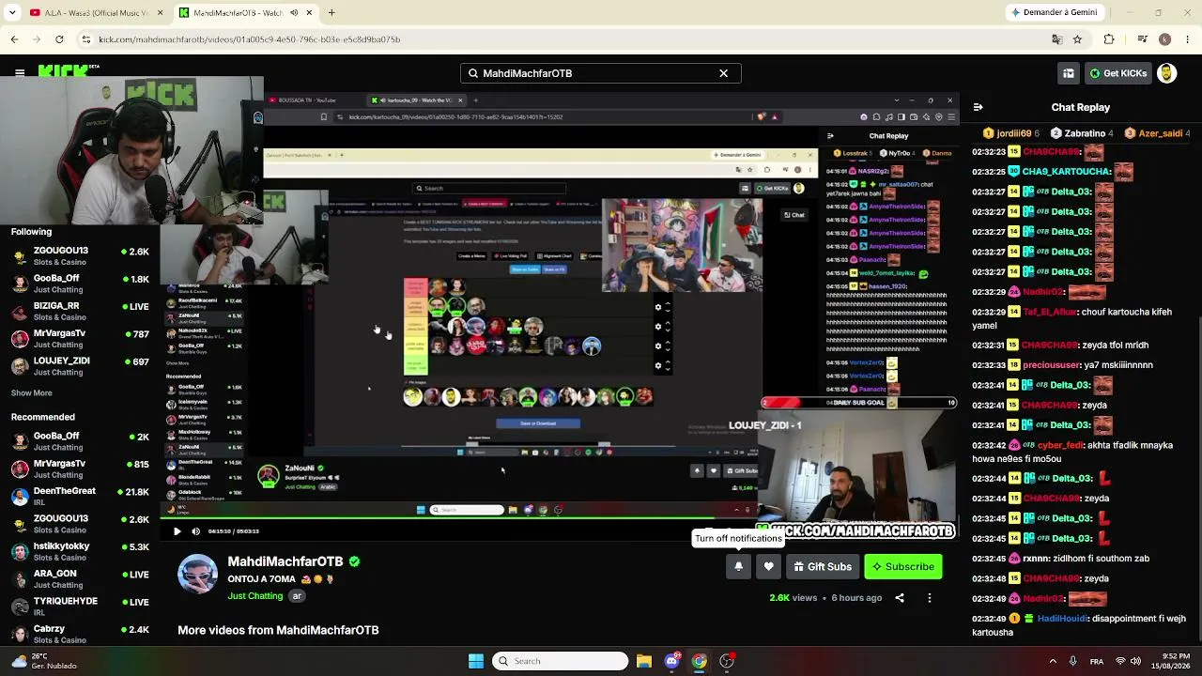Open BIZIGA_RR channel in Following
Image resolution: width=1202 pixels, height=676 pixels.
(x=80, y=311)
